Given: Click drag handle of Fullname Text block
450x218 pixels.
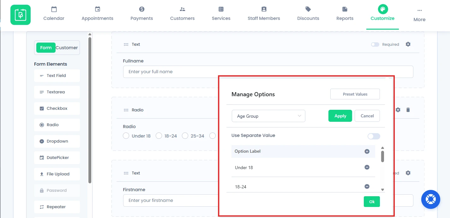Looking at the screenshot, I should coord(126,44).
